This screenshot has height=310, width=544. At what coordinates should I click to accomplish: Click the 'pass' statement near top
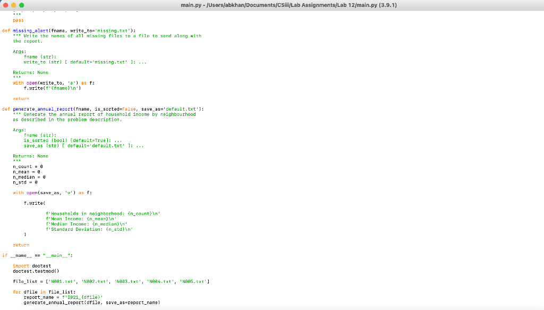[19, 21]
